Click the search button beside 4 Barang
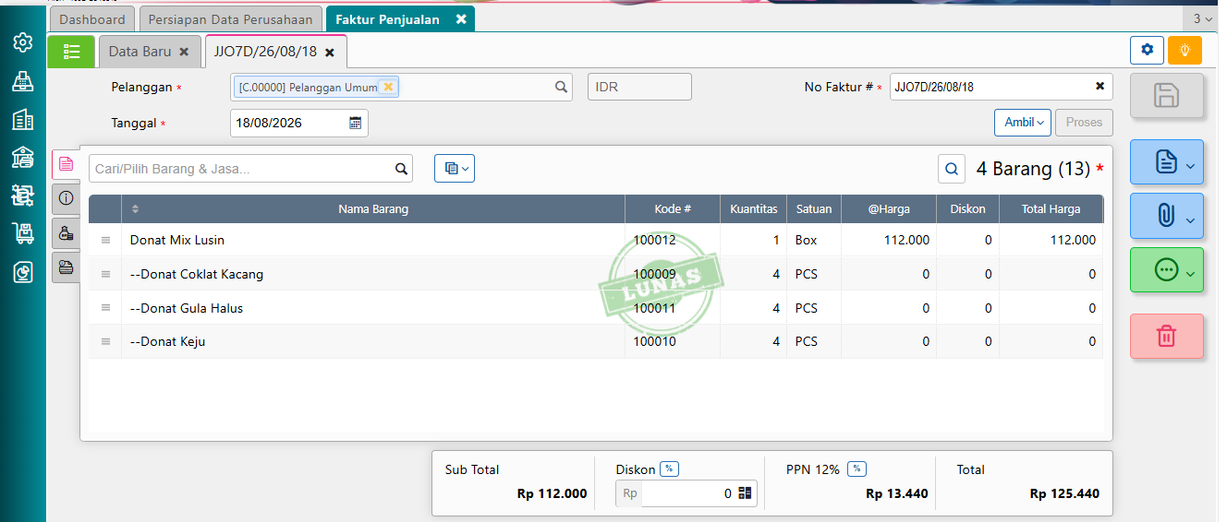Image resolution: width=1227 pixels, height=522 pixels. pos(952,169)
